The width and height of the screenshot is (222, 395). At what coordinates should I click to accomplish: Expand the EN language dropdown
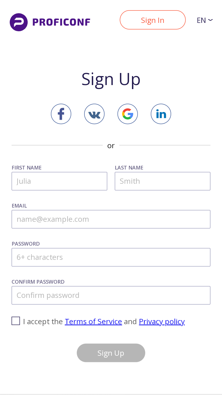pos(205,20)
